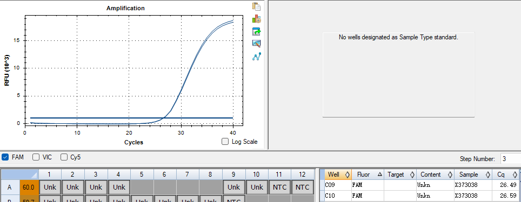521x202 pixels.
Task: Click the X373038 sample cell in C10 row
Action: (x=473, y=196)
